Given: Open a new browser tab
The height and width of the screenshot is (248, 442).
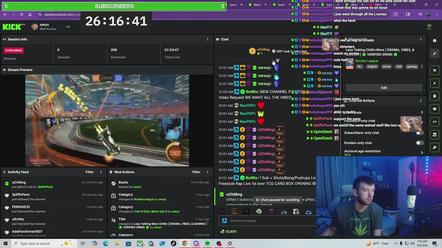Looking at the screenshot, I should (395, 5).
